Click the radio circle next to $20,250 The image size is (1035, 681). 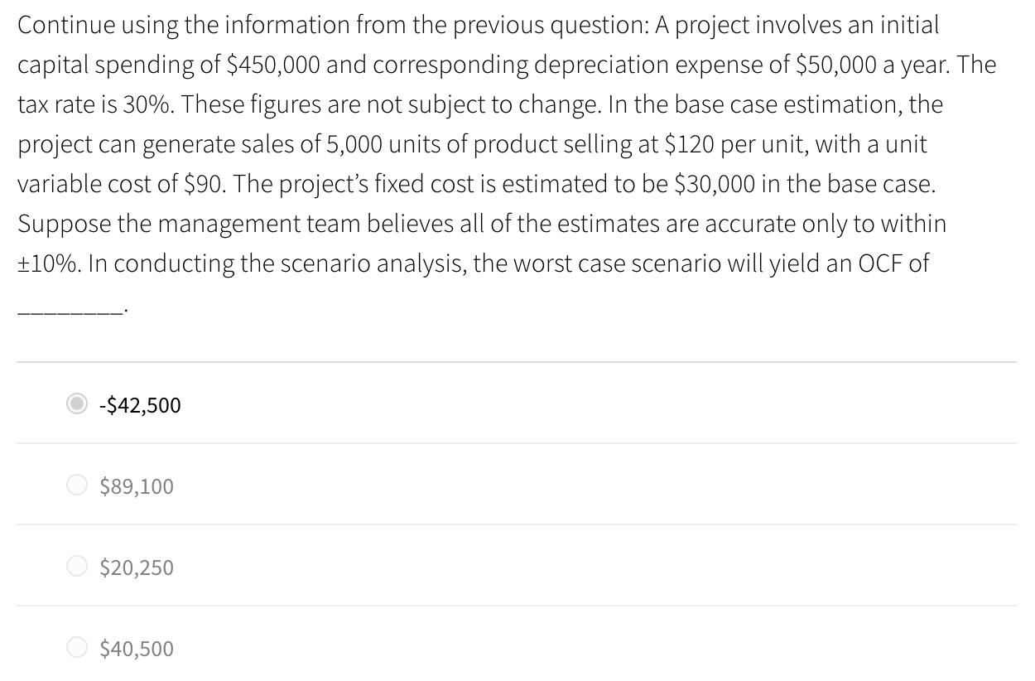(x=77, y=566)
